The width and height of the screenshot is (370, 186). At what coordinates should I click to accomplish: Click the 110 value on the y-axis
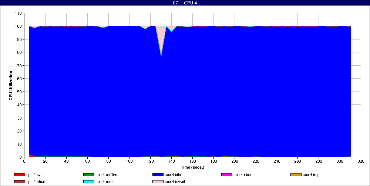pos(18,13)
